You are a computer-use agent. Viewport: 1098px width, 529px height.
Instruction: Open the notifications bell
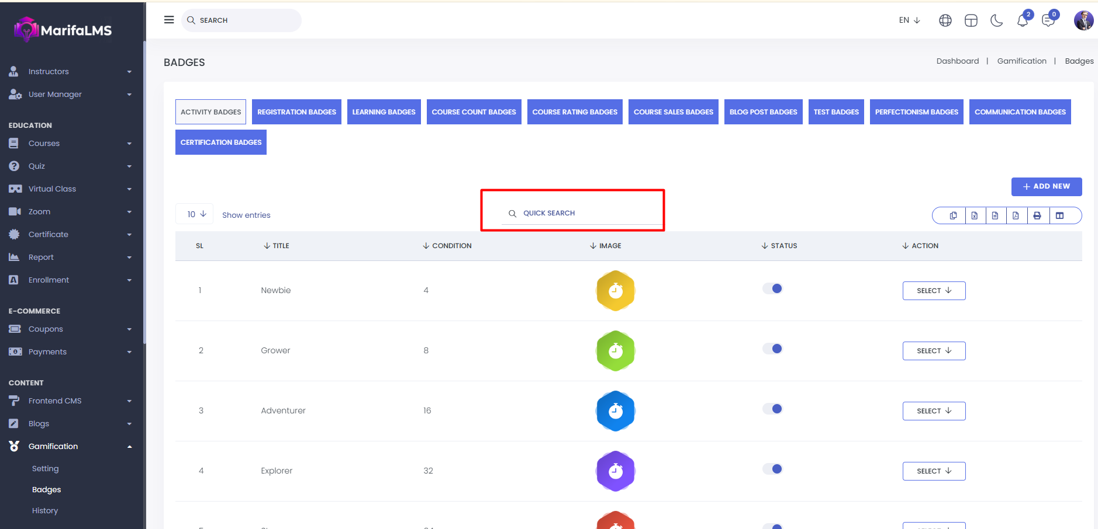point(1022,21)
